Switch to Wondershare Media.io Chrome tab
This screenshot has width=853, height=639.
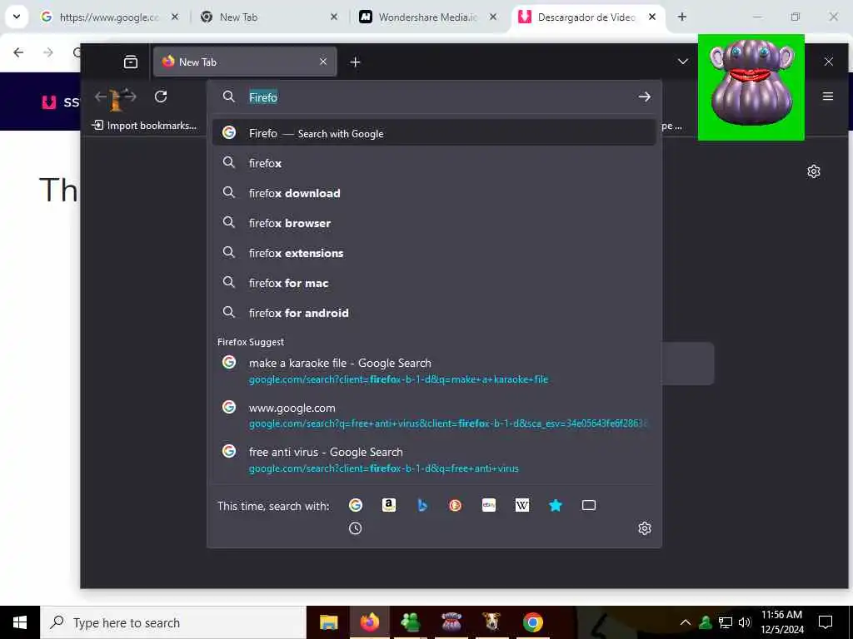(x=427, y=17)
